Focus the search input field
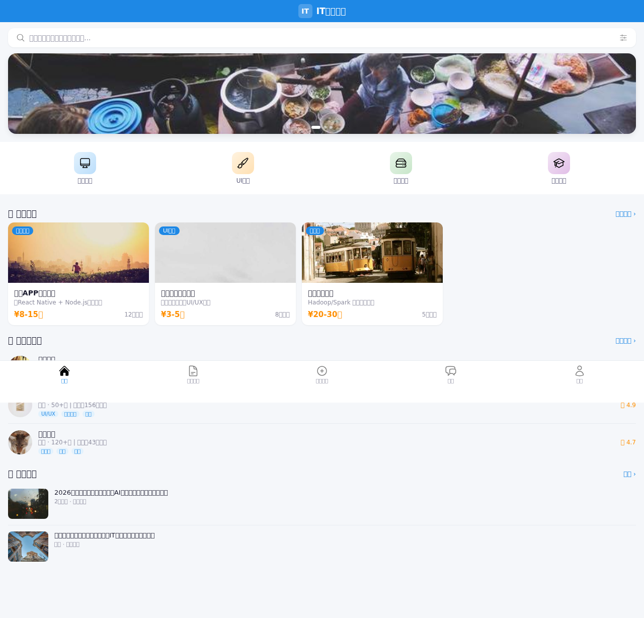This screenshot has width=644, height=618. [x=322, y=38]
